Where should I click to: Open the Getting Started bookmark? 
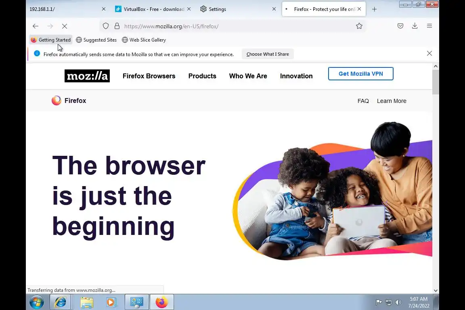[51, 40]
